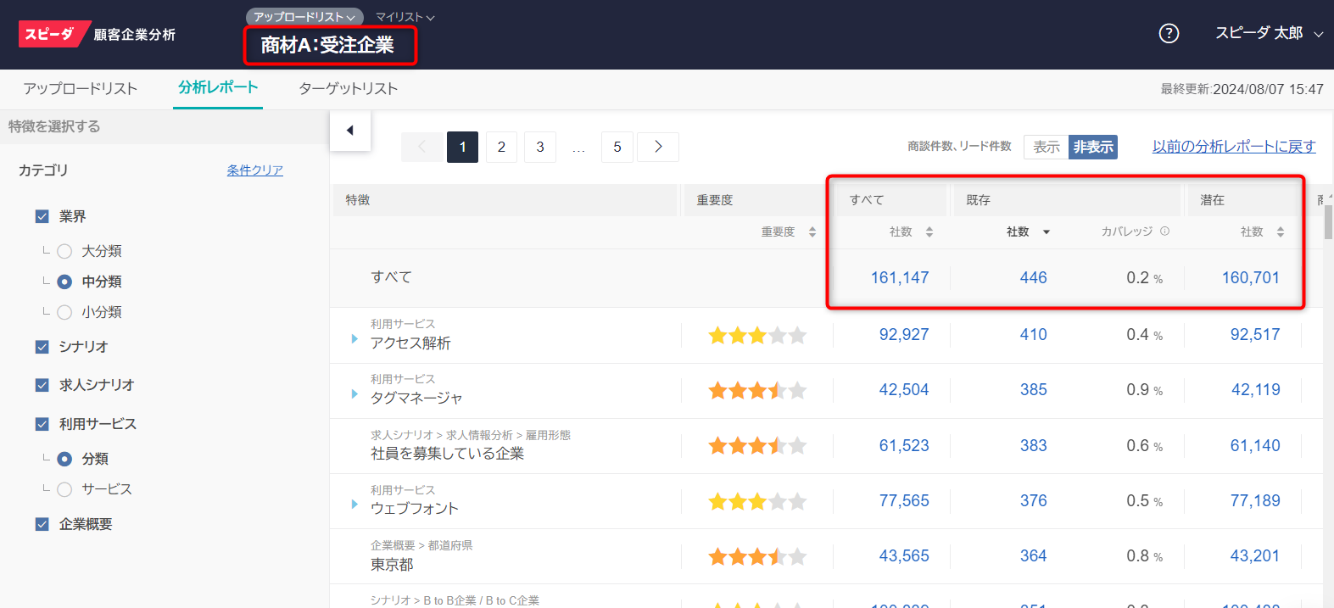Collapse the feature filter side panel
This screenshot has width=1334, height=608.
(x=349, y=131)
